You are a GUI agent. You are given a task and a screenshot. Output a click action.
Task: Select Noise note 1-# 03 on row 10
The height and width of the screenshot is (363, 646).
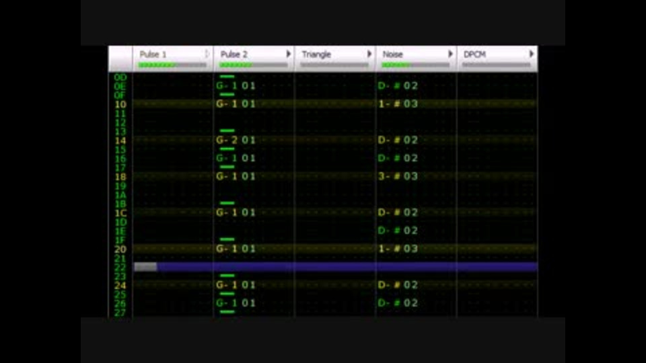tap(398, 104)
